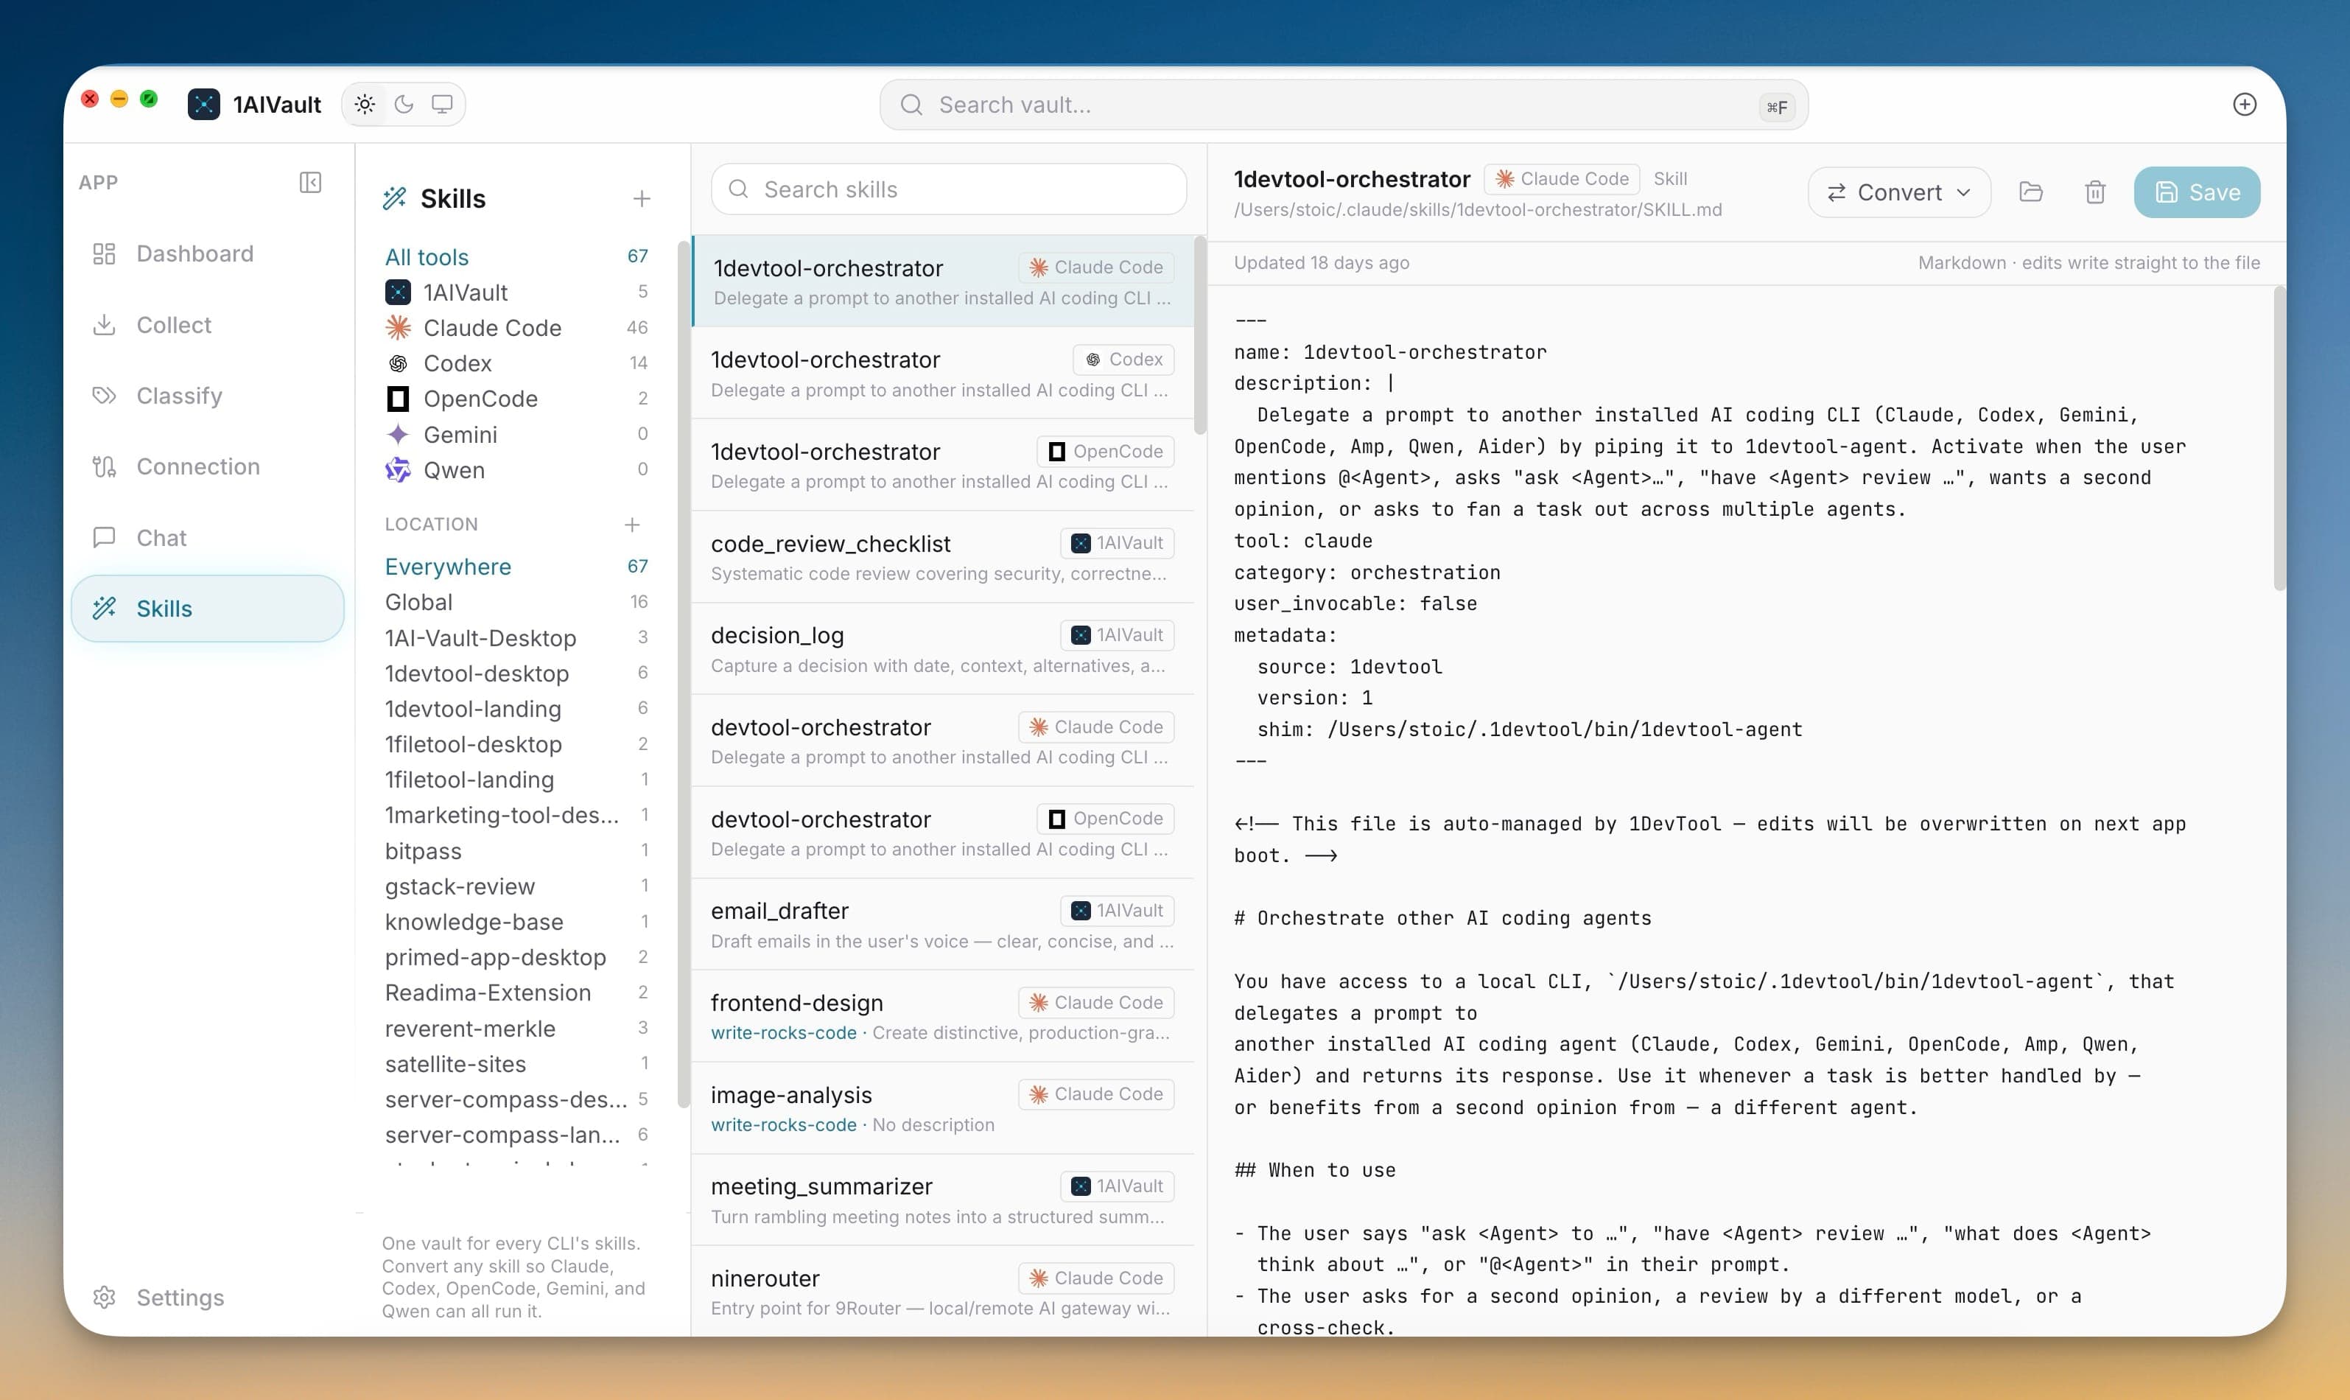Open meeting_summarizer skill

coord(942,1200)
